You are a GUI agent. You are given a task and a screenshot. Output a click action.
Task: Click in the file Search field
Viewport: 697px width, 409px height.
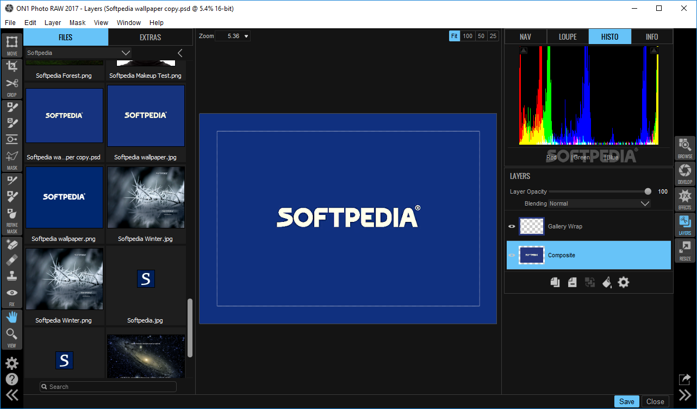coord(108,387)
